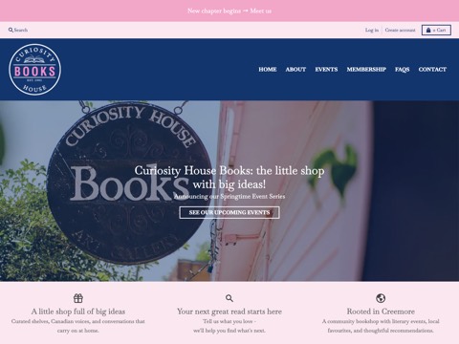Viewport: 459px width, 344px height.
Task: Click the heading 'Rooted in Creemore'
Action: pos(381,312)
